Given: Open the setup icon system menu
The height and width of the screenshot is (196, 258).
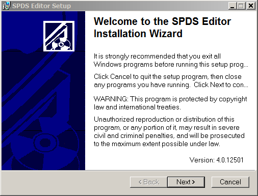Looking at the screenshot, I should point(7,6).
